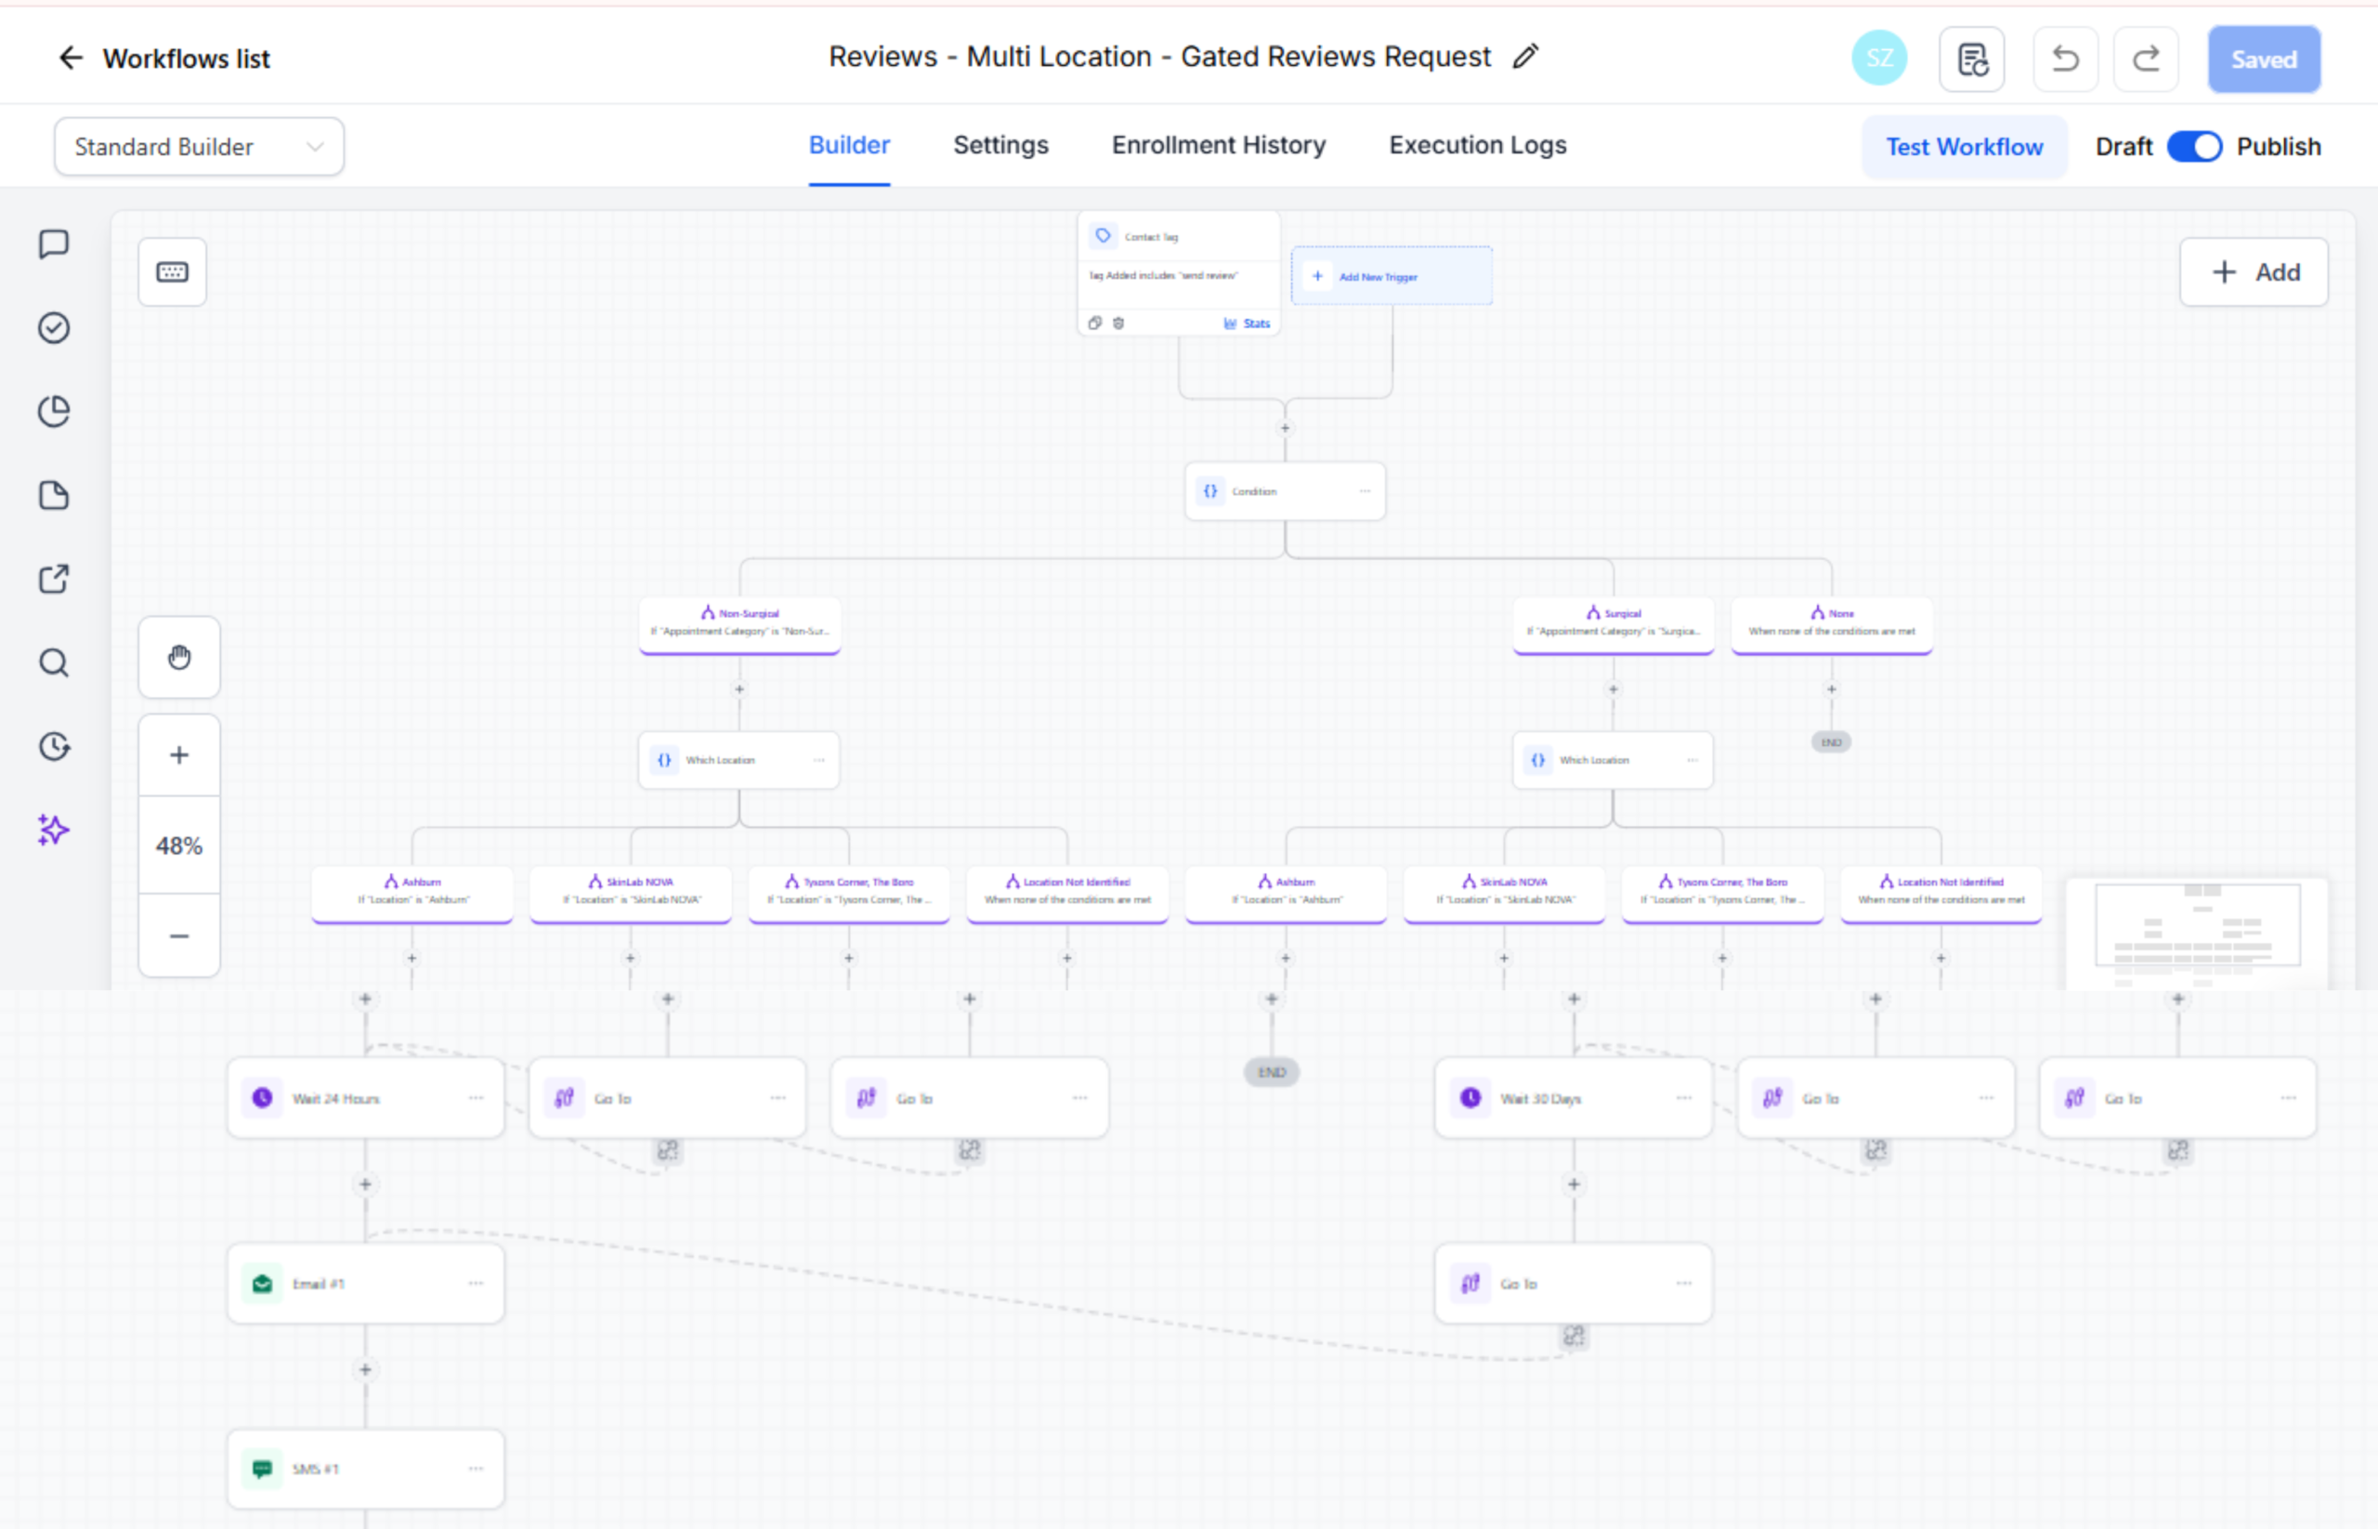Zoom in the canvas with plus
Viewport: 2378px width, 1529px height.
178,755
